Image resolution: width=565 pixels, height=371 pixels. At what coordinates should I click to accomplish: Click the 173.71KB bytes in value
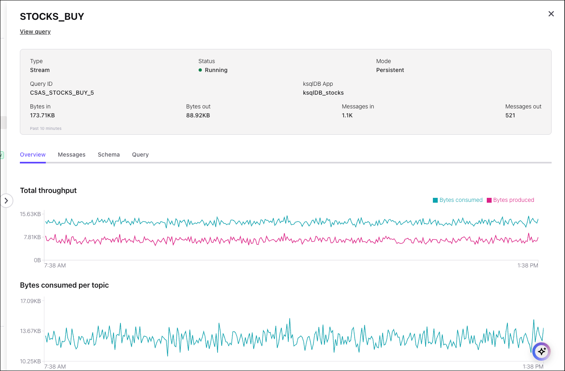click(43, 115)
